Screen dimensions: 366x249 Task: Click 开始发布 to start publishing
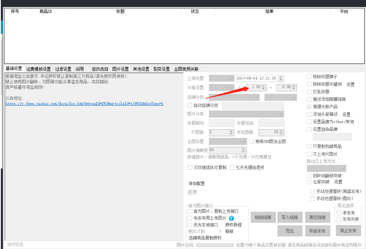coord(317,231)
